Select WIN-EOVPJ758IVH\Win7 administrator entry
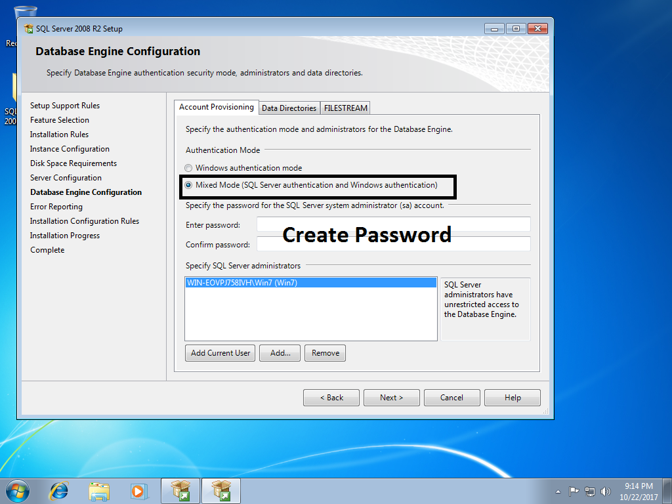The image size is (672, 504). [310, 283]
